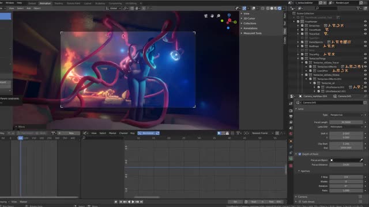Open the camera Type dropdown
Viewport: 369px width, 207px height.
[346, 115]
